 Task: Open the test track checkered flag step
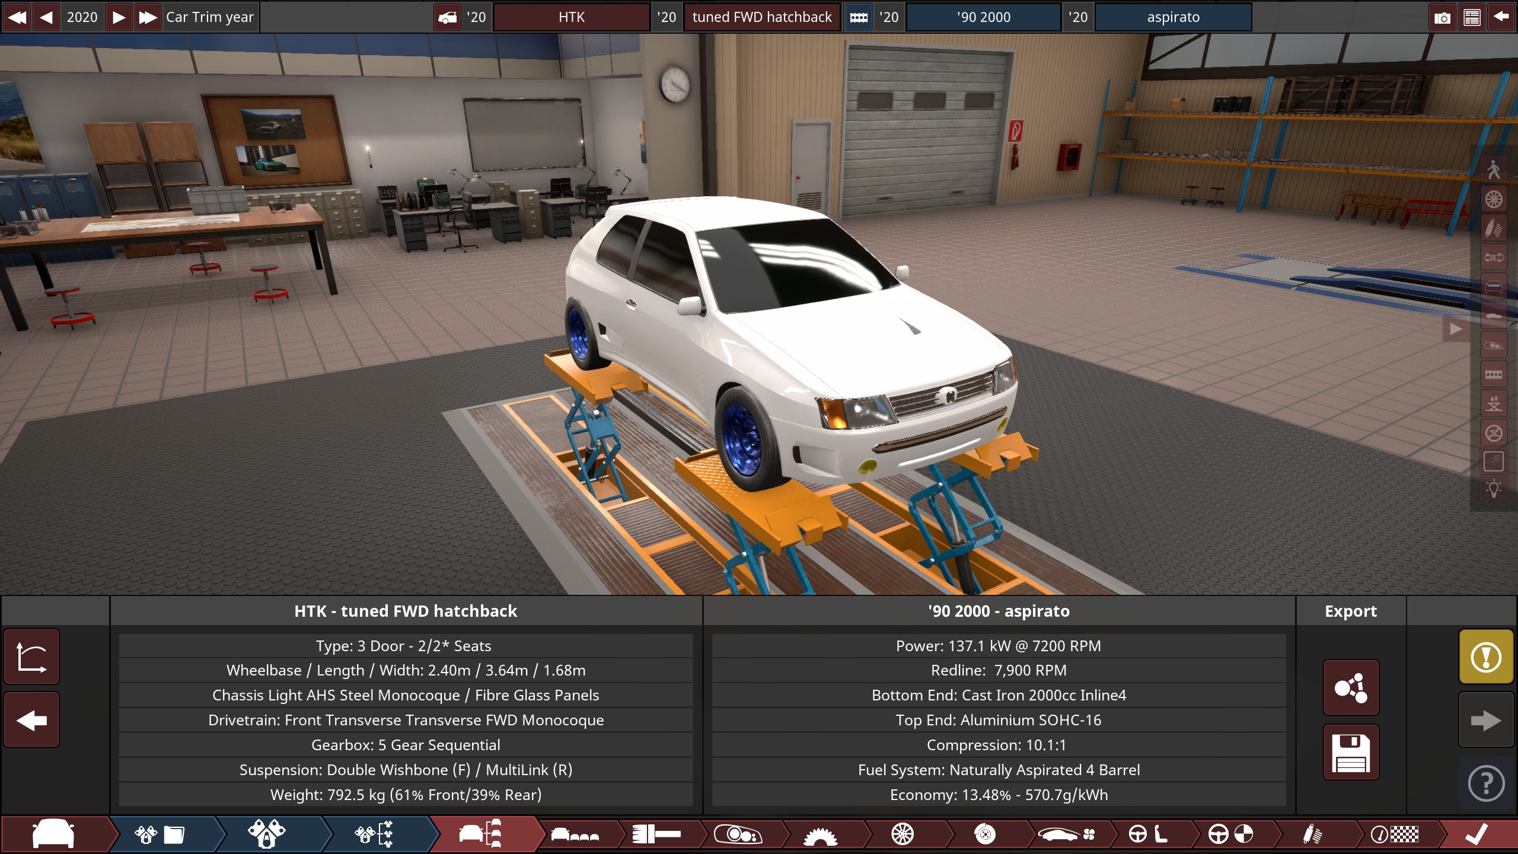(x=1395, y=834)
